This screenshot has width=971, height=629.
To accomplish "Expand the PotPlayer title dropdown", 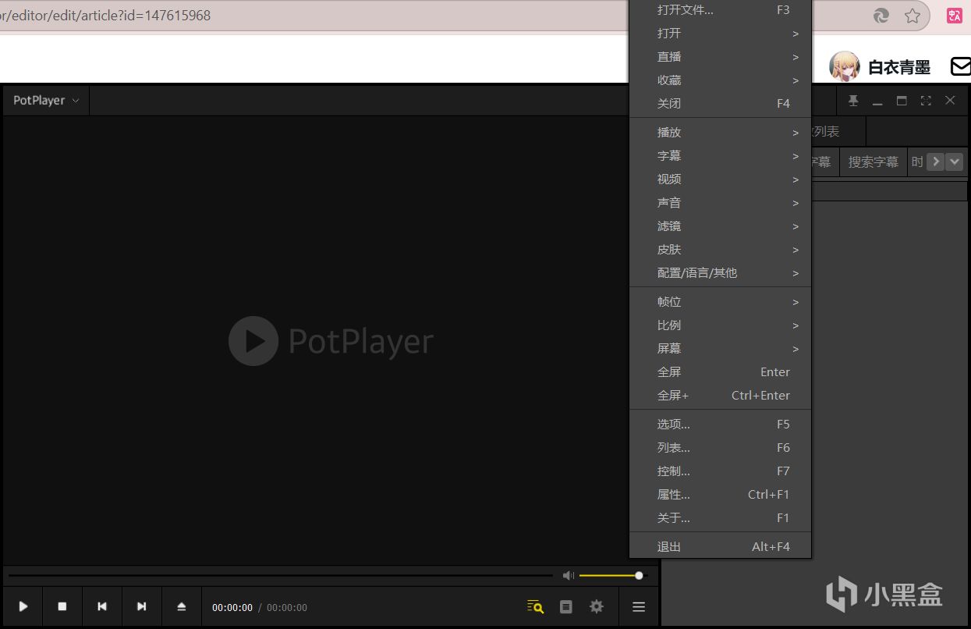I will (x=46, y=101).
